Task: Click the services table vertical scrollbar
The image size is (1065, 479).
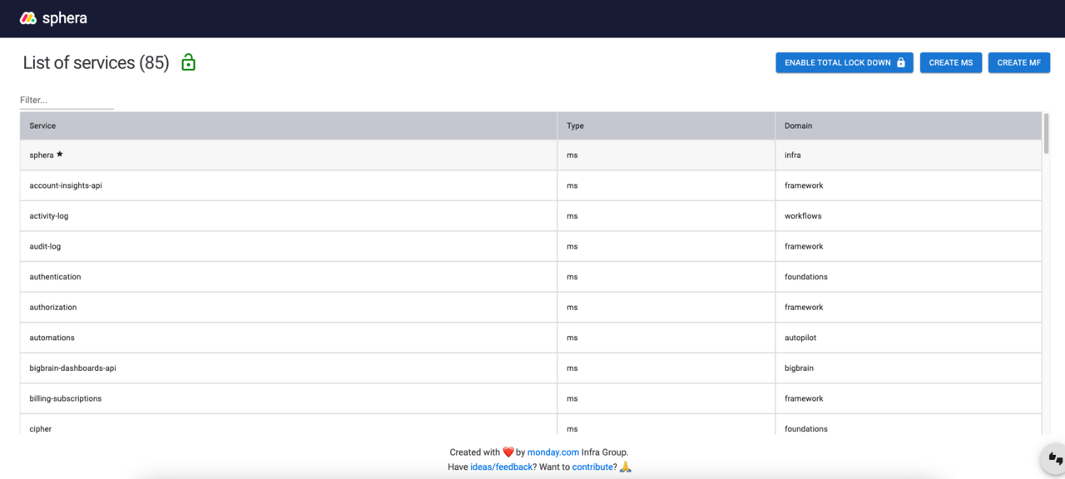Action: [x=1046, y=133]
